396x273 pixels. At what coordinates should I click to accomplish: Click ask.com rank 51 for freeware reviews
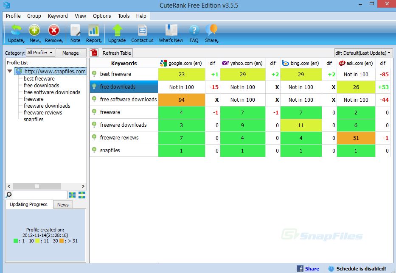356,138
